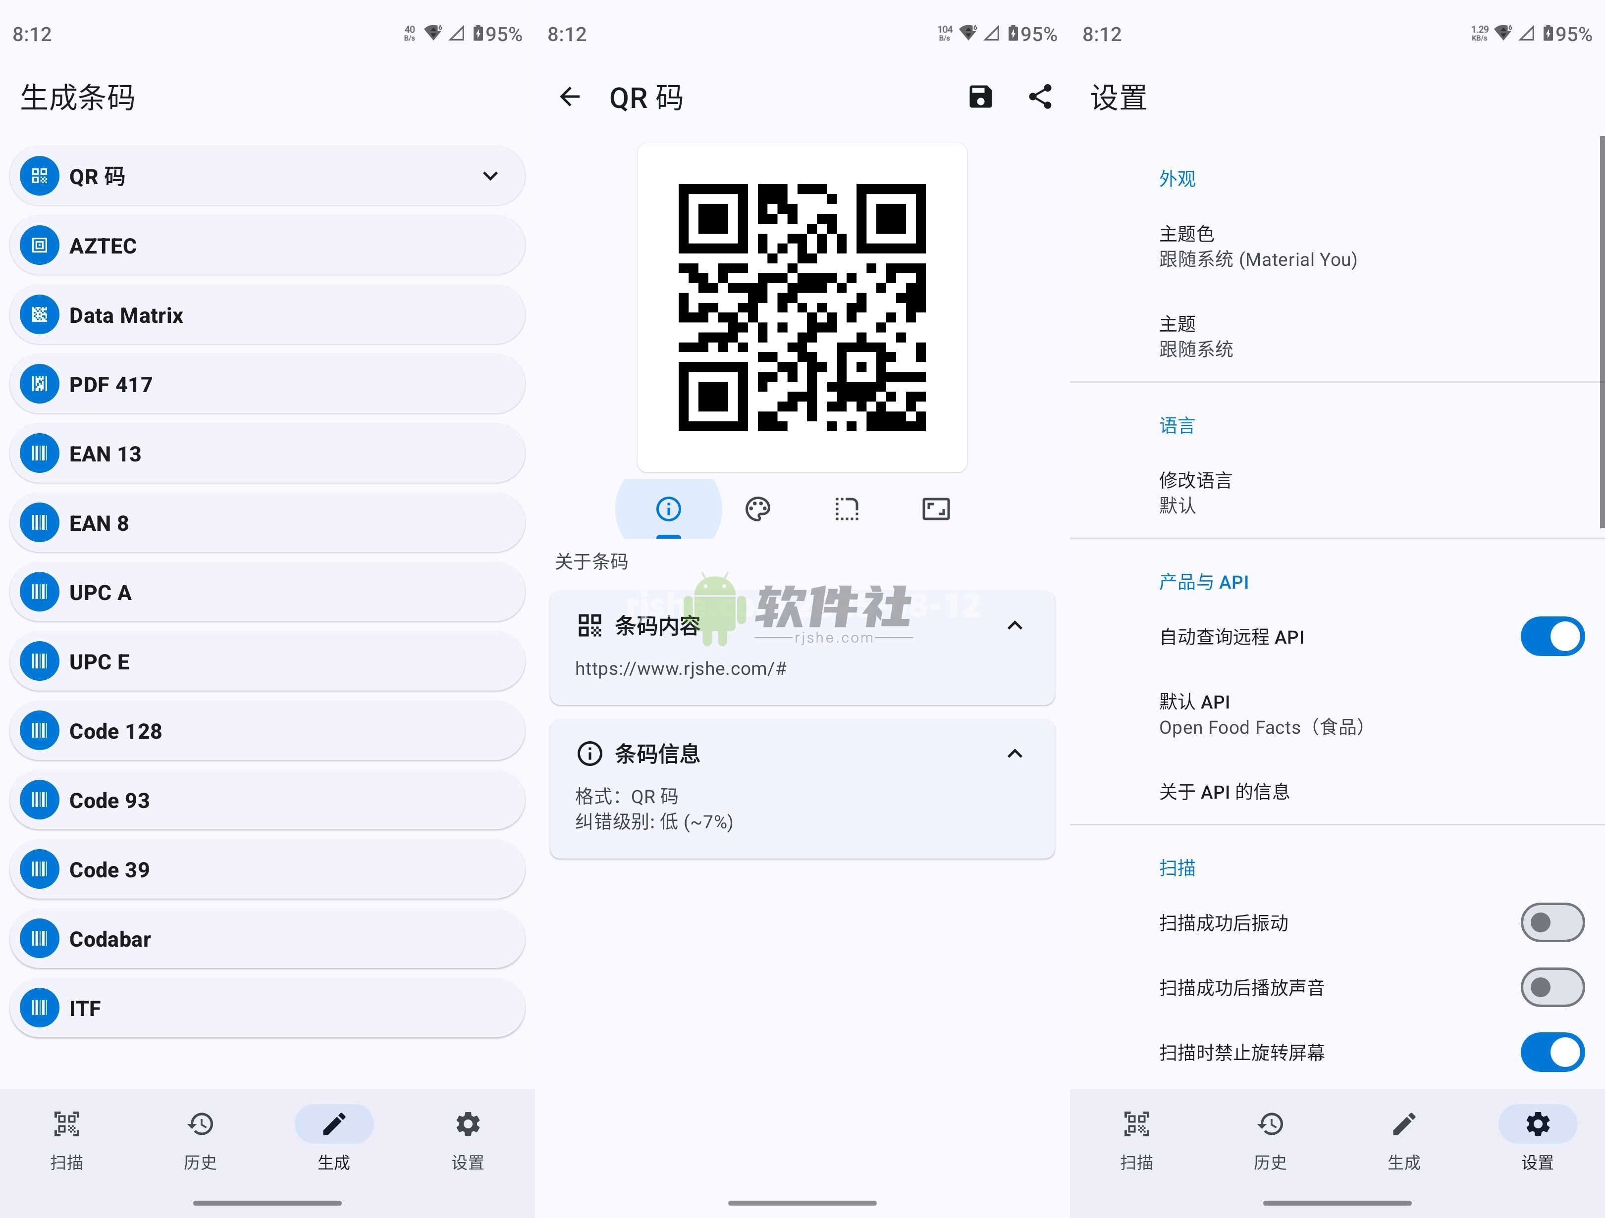The width and height of the screenshot is (1605, 1218).
Task: Expand the QR 码 format dropdown
Action: pos(490,176)
